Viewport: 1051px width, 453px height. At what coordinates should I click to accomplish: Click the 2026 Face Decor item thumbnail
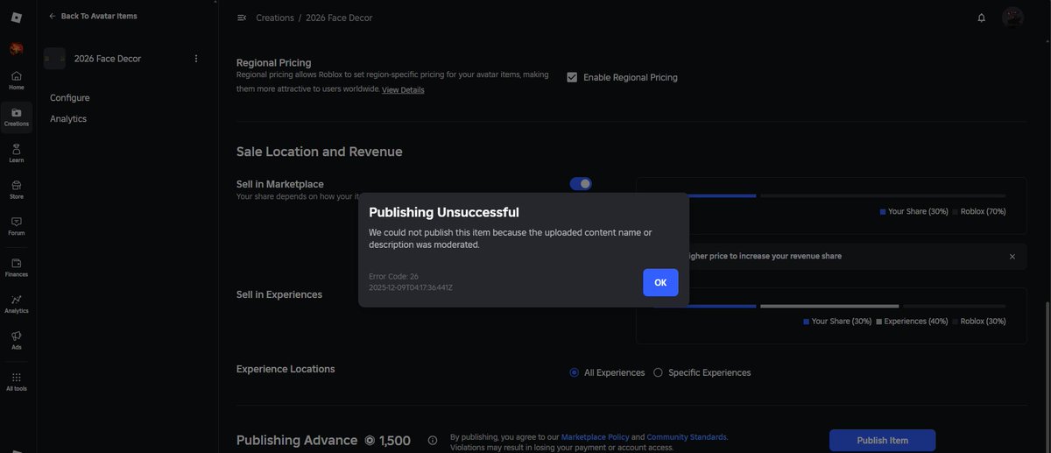tap(54, 59)
